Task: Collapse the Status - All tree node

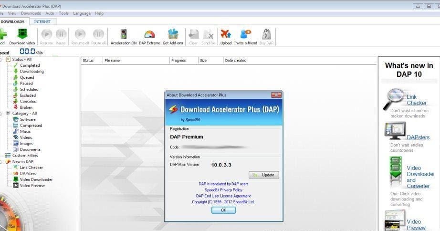Action: click(x=1, y=60)
